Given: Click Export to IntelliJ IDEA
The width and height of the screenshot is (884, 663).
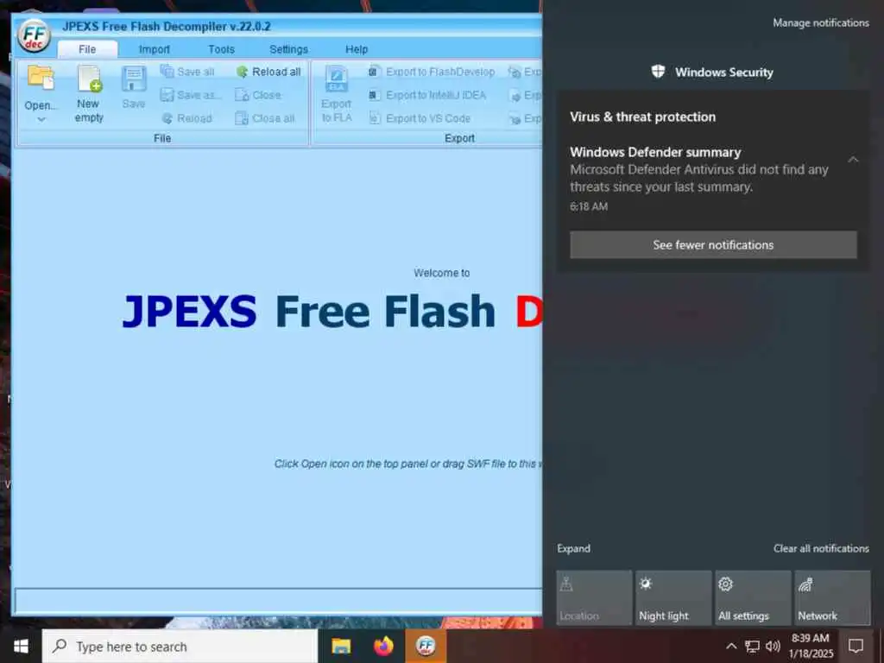Looking at the screenshot, I should (426, 95).
